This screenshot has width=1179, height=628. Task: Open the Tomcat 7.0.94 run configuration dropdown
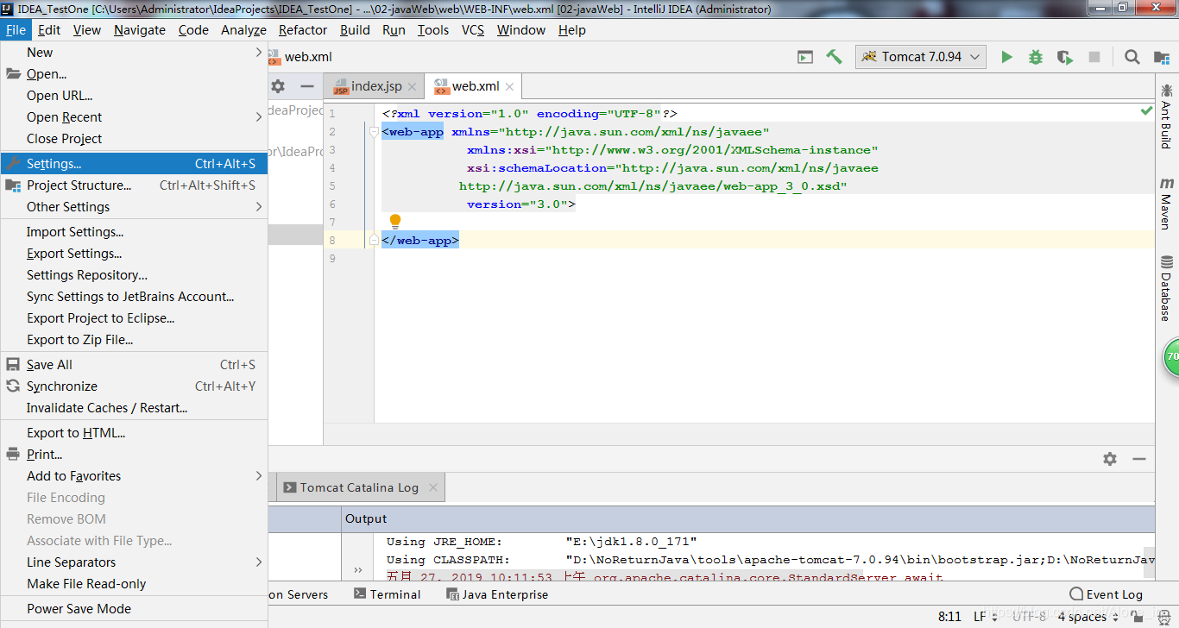point(921,57)
